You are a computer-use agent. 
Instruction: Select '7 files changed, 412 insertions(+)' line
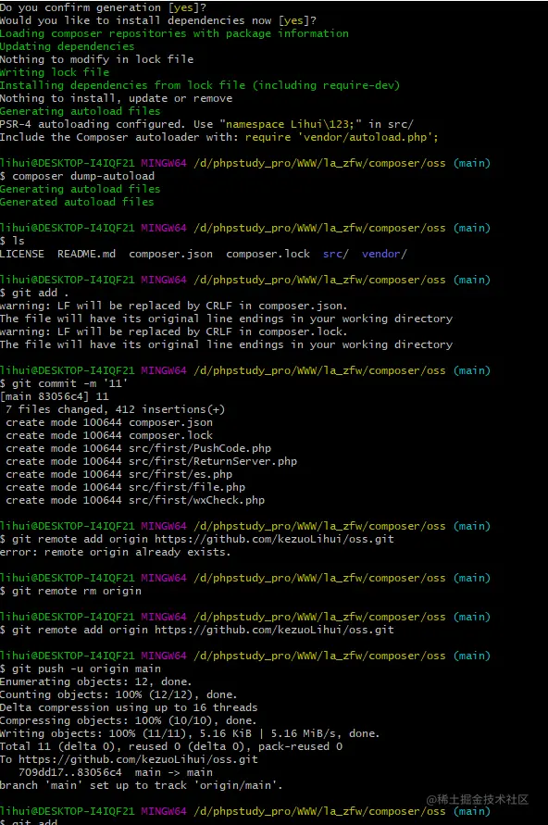pos(115,409)
